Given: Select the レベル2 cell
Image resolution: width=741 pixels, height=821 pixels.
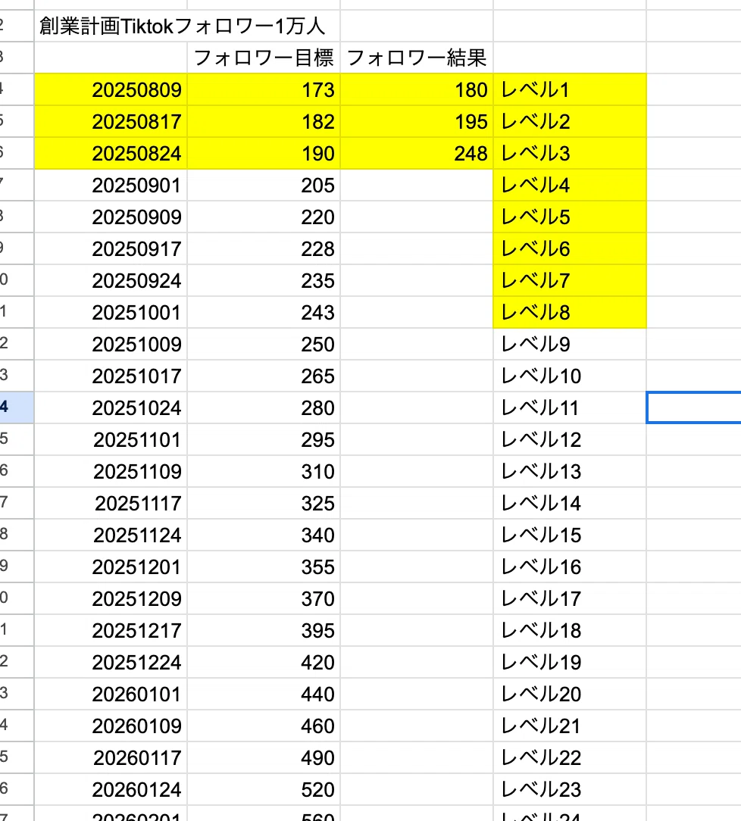Looking at the screenshot, I should pyautogui.click(x=570, y=121).
